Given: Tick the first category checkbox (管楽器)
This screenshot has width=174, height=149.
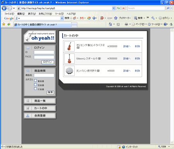Looking at the screenshot, I should (36, 80).
